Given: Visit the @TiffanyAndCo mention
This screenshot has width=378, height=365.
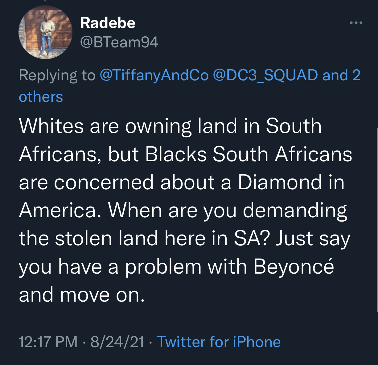Looking at the screenshot, I should [x=154, y=75].
